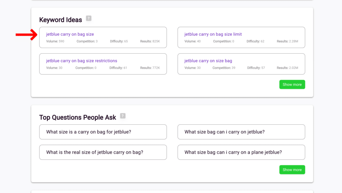Image resolution: width=342 pixels, height=193 pixels.
Task: Open keyword 'jetblue carry on bag size limit'
Action: (213, 34)
